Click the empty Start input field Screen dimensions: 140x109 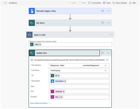[x=79, y=86]
